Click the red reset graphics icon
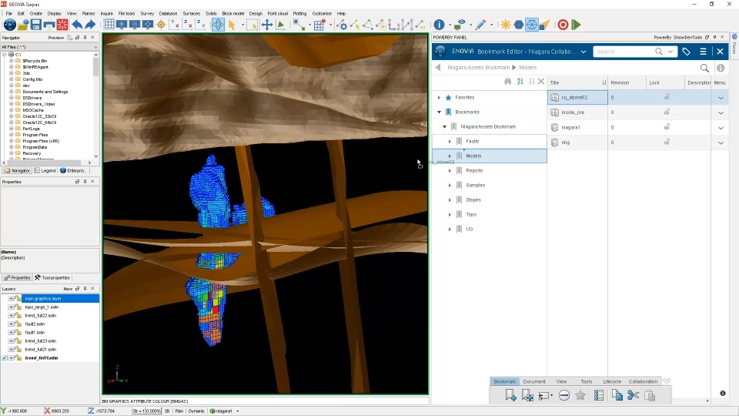Image resolution: width=739 pixels, height=416 pixels. coord(62,25)
